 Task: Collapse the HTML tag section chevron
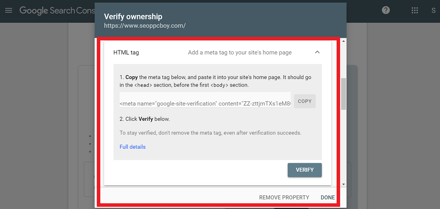317,52
